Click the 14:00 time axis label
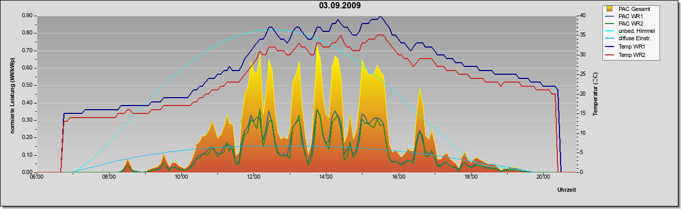 pos(326,177)
